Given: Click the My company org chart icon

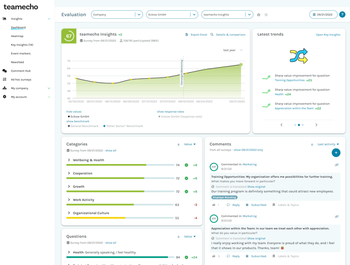Looking at the screenshot, I should [5, 88].
